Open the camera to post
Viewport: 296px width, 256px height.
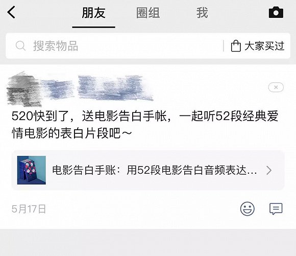(x=276, y=12)
